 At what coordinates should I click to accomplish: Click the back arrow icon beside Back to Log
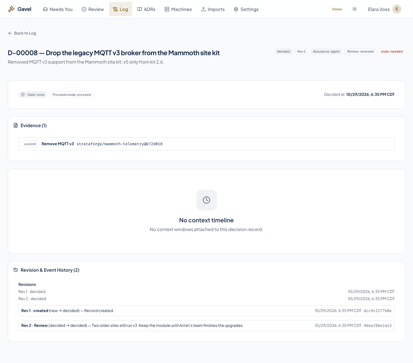[x=10, y=33]
